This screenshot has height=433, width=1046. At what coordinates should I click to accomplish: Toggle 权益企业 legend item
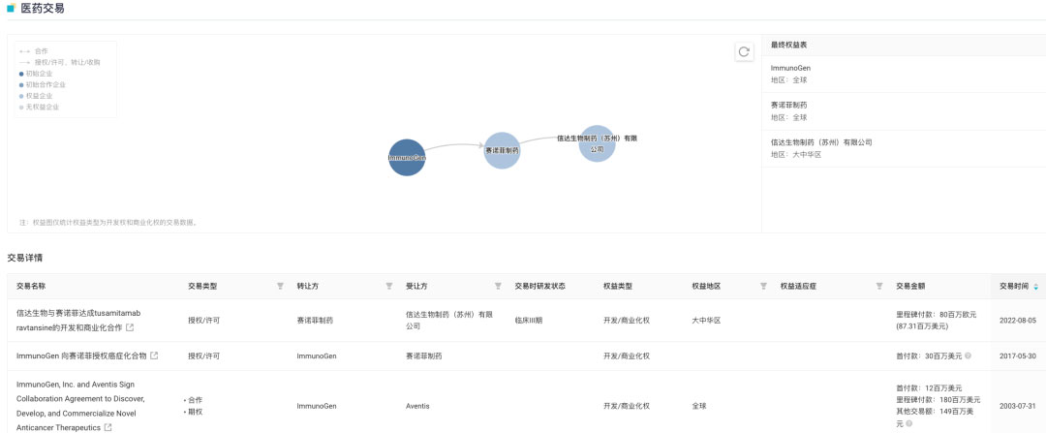point(39,96)
